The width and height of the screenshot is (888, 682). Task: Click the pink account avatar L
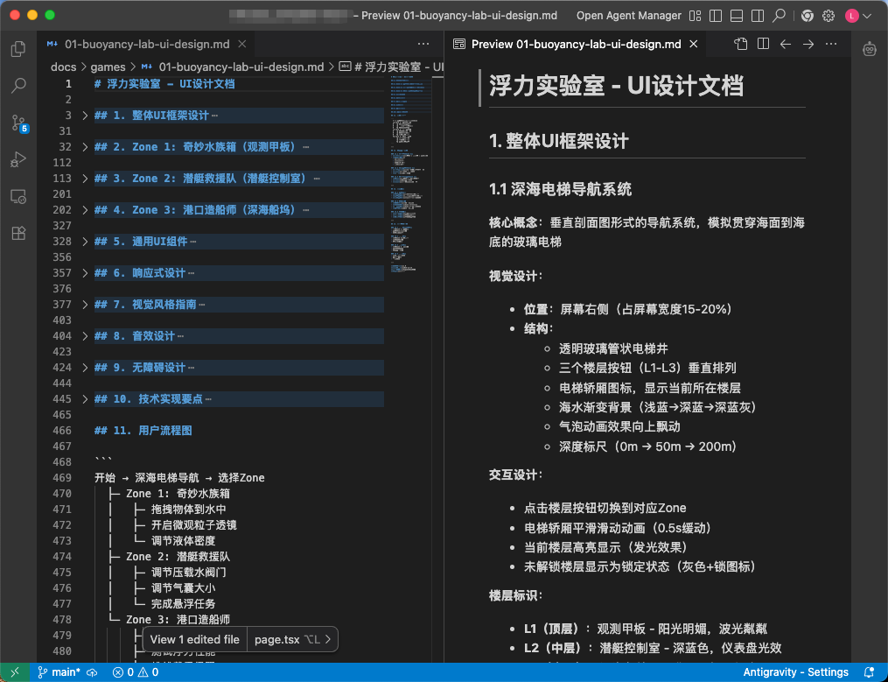click(852, 16)
